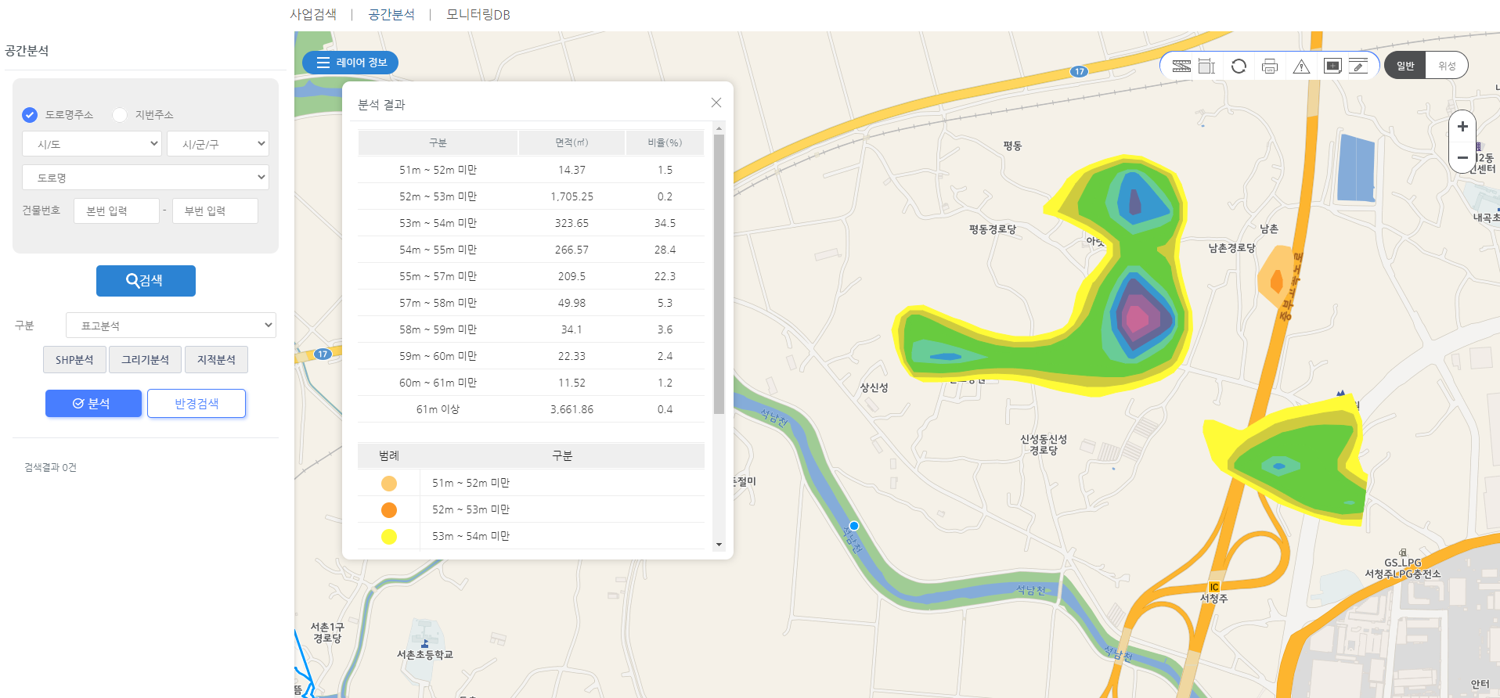The height and width of the screenshot is (698, 1500).
Task: Open the 모니터링DB menu
Action: [x=478, y=15]
